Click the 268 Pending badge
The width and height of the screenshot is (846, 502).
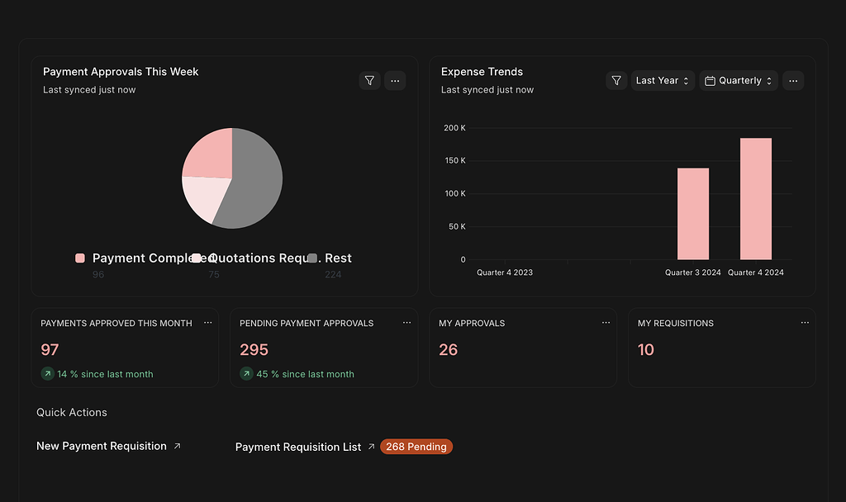pos(416,446)
